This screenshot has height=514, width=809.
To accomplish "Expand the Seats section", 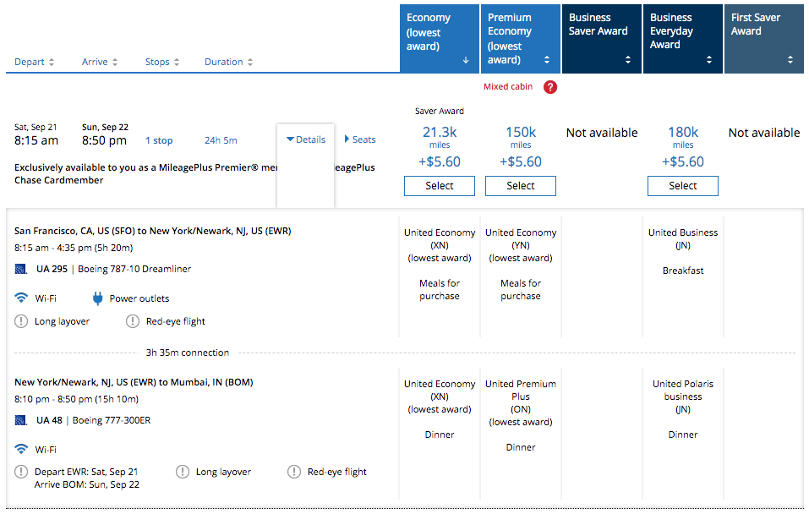I will (360, 139).
